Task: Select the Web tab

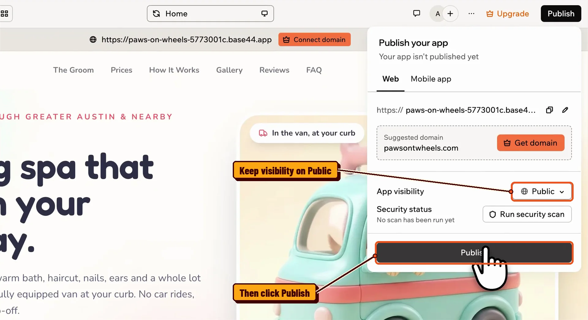Action: click(390, 79)
